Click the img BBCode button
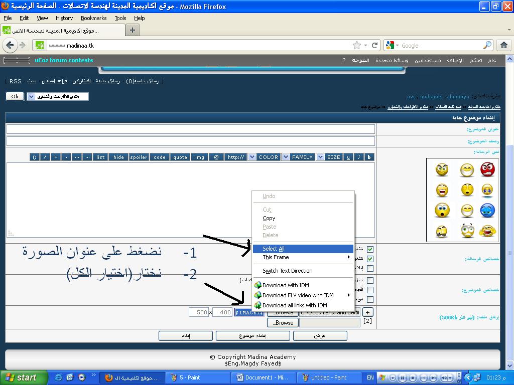The image size is (514, 385). coord(200,157)
